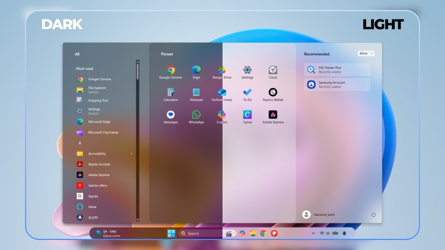Click the clapperboard icon in the search box
Image resolution: width=445 pixels, height=250 pixels.
(229, 233)
